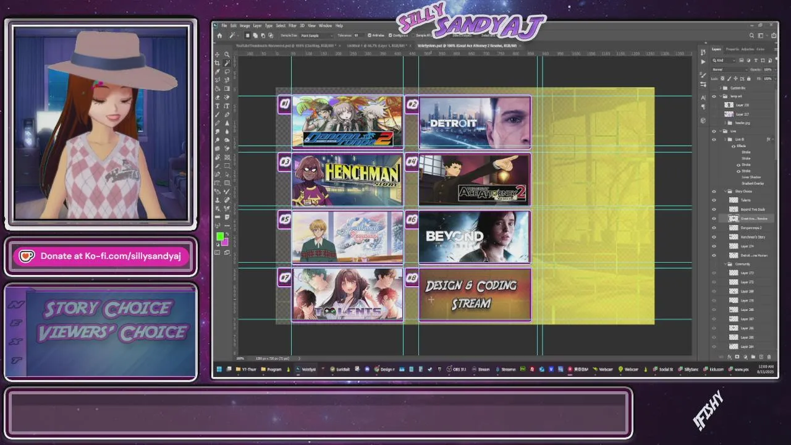Click Lock all padlock icon

749,78
